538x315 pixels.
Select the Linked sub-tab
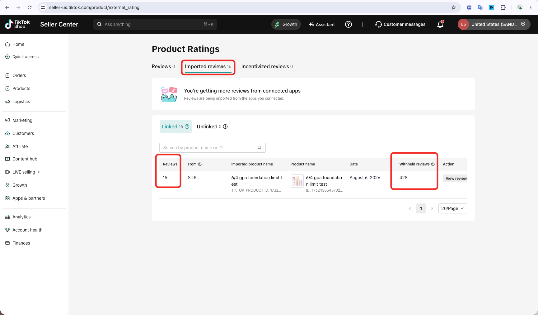[176, 126]
